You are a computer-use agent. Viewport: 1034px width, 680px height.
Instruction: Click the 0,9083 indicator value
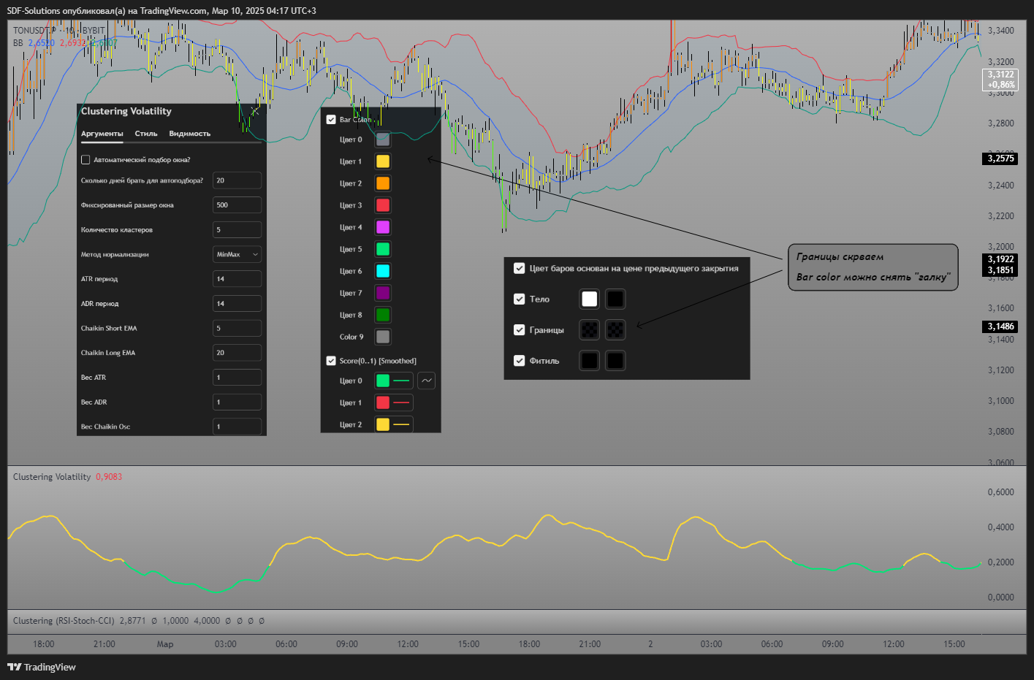coord(109,477)
